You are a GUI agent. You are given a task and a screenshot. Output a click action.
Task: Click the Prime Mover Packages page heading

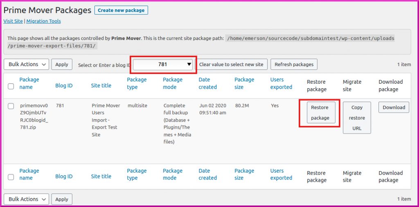point(47,10)
